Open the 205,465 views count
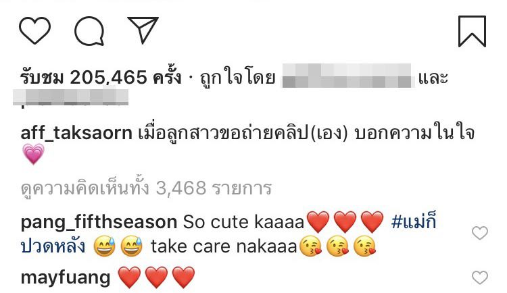 click(x=101, y=78)
